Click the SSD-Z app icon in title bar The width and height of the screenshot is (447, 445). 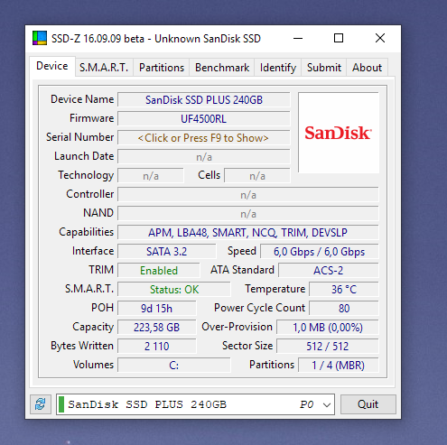40,38
